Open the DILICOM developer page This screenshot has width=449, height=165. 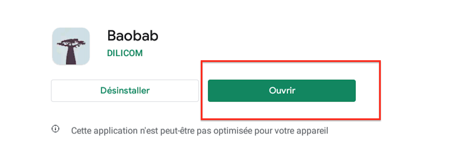coord(124,53)
